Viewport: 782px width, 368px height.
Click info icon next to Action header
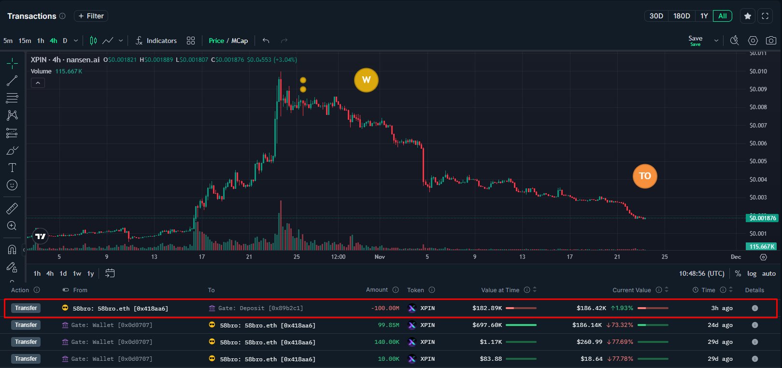[37, 290]
